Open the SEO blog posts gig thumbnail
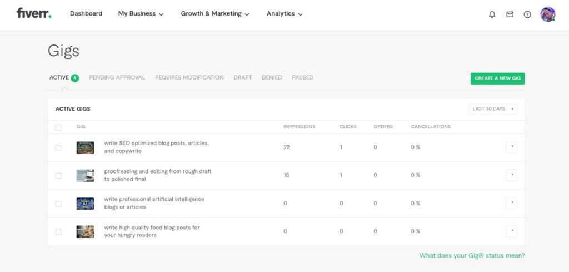Image resolution: width=569 pixels, height=272 pixels. click(x=85, y=147)
